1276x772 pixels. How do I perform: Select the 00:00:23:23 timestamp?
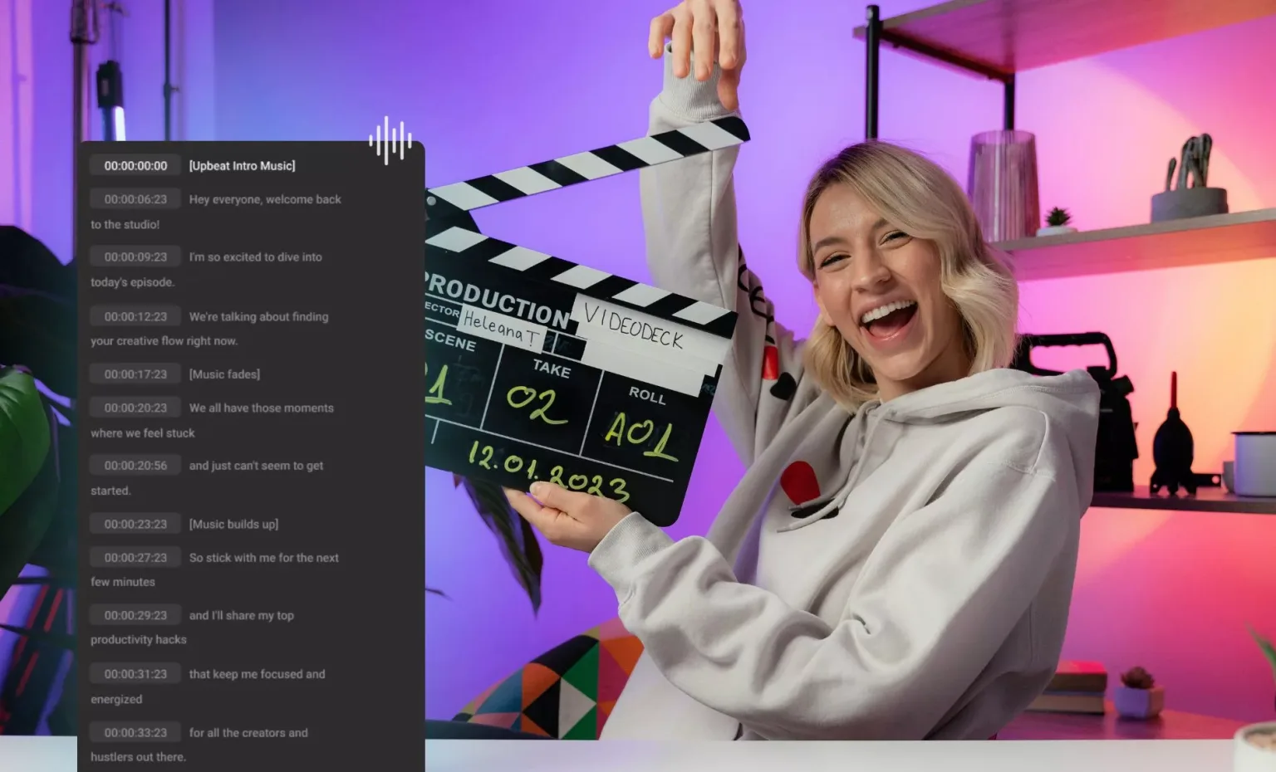[135, 525]
